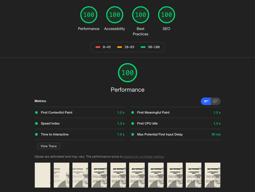This screenshot has width=255, height=192.
Task: Click the green dot beside Time to Interactive
Action: (36, 134)
